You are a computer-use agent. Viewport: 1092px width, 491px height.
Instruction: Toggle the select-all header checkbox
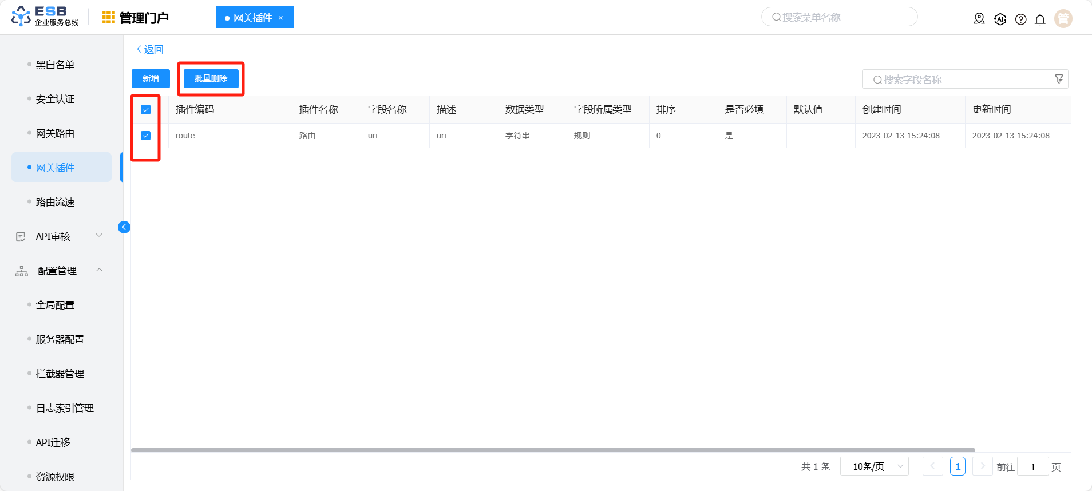(146, 110)
